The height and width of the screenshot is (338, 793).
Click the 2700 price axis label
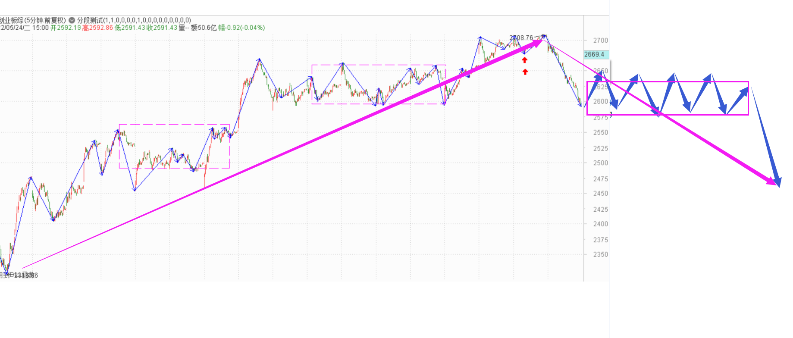pyautogui.click(x=600, y=41)
